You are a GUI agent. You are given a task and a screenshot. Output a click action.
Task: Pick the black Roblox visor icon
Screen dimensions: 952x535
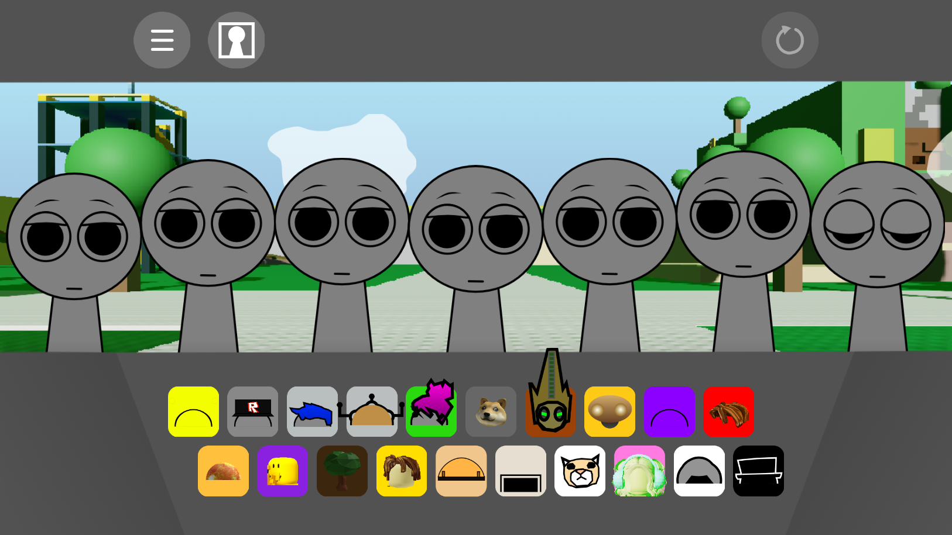[253, 412]
